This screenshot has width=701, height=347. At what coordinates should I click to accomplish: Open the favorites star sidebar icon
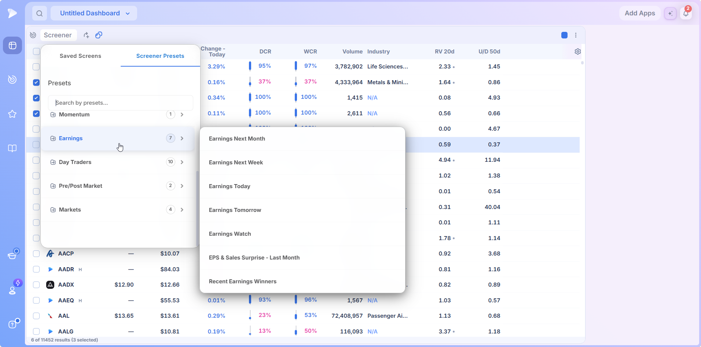click(12, 114)
